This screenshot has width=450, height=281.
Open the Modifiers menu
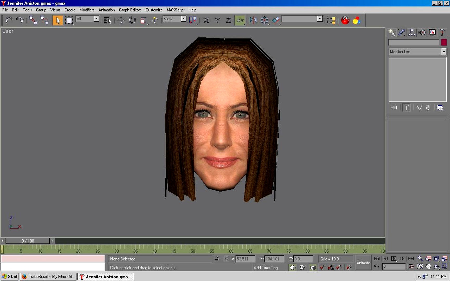pos(87,10)
